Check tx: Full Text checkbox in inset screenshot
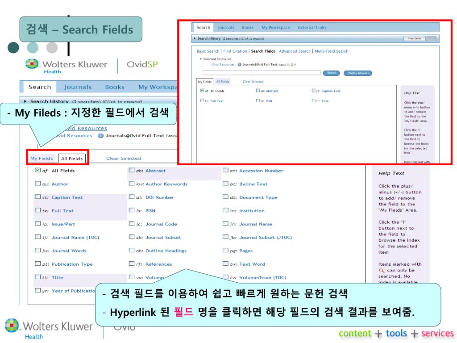 point(202,100)
